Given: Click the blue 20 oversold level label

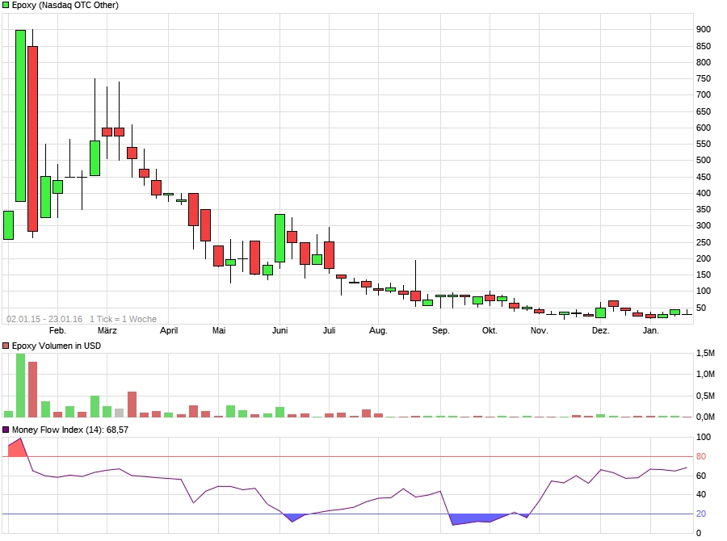Looking at the screenshot, I should [x=701, y=514].
